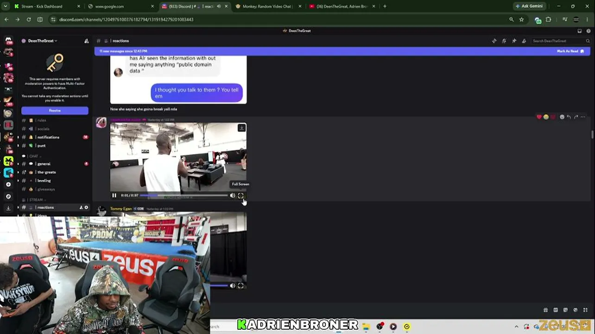Show member list icon in channel header
The width and height of the screenshot is (595, 334).
(524, 41)
